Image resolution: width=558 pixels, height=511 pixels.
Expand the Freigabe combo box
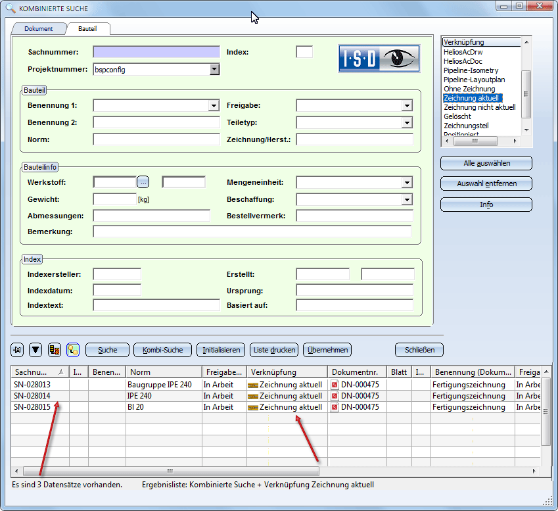coord(407,105)
